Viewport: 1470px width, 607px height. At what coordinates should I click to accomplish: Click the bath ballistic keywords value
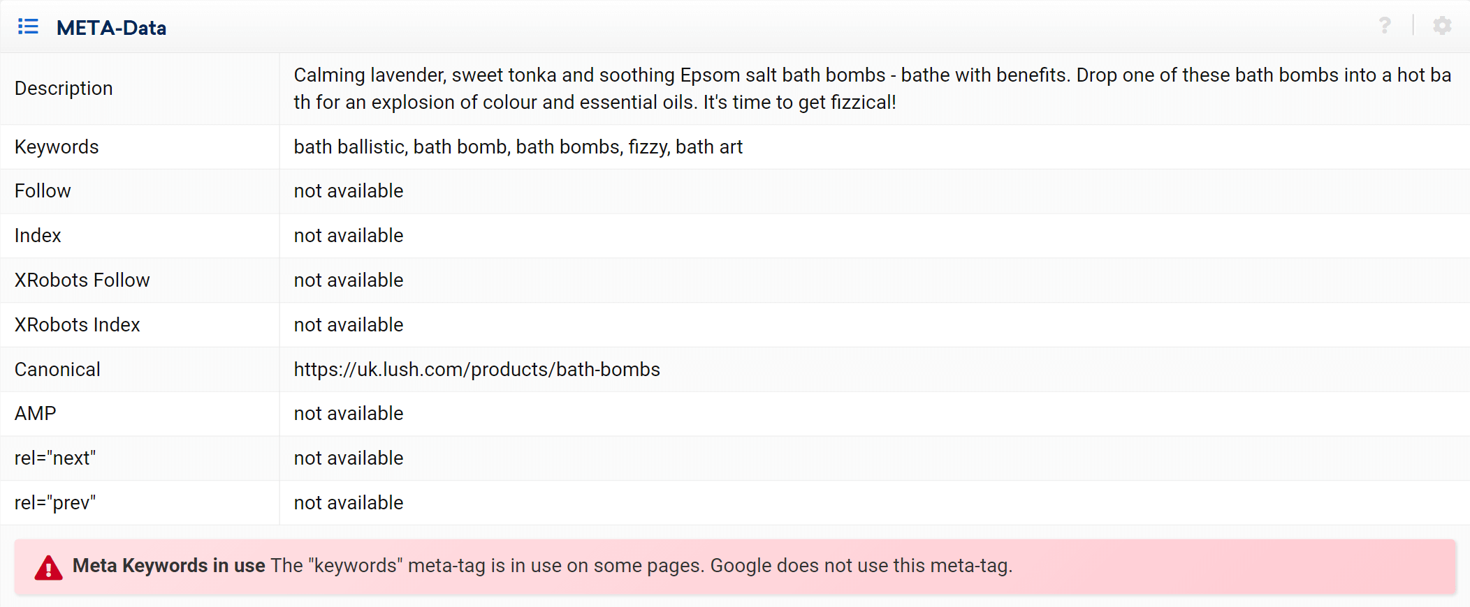pos(518,147)
